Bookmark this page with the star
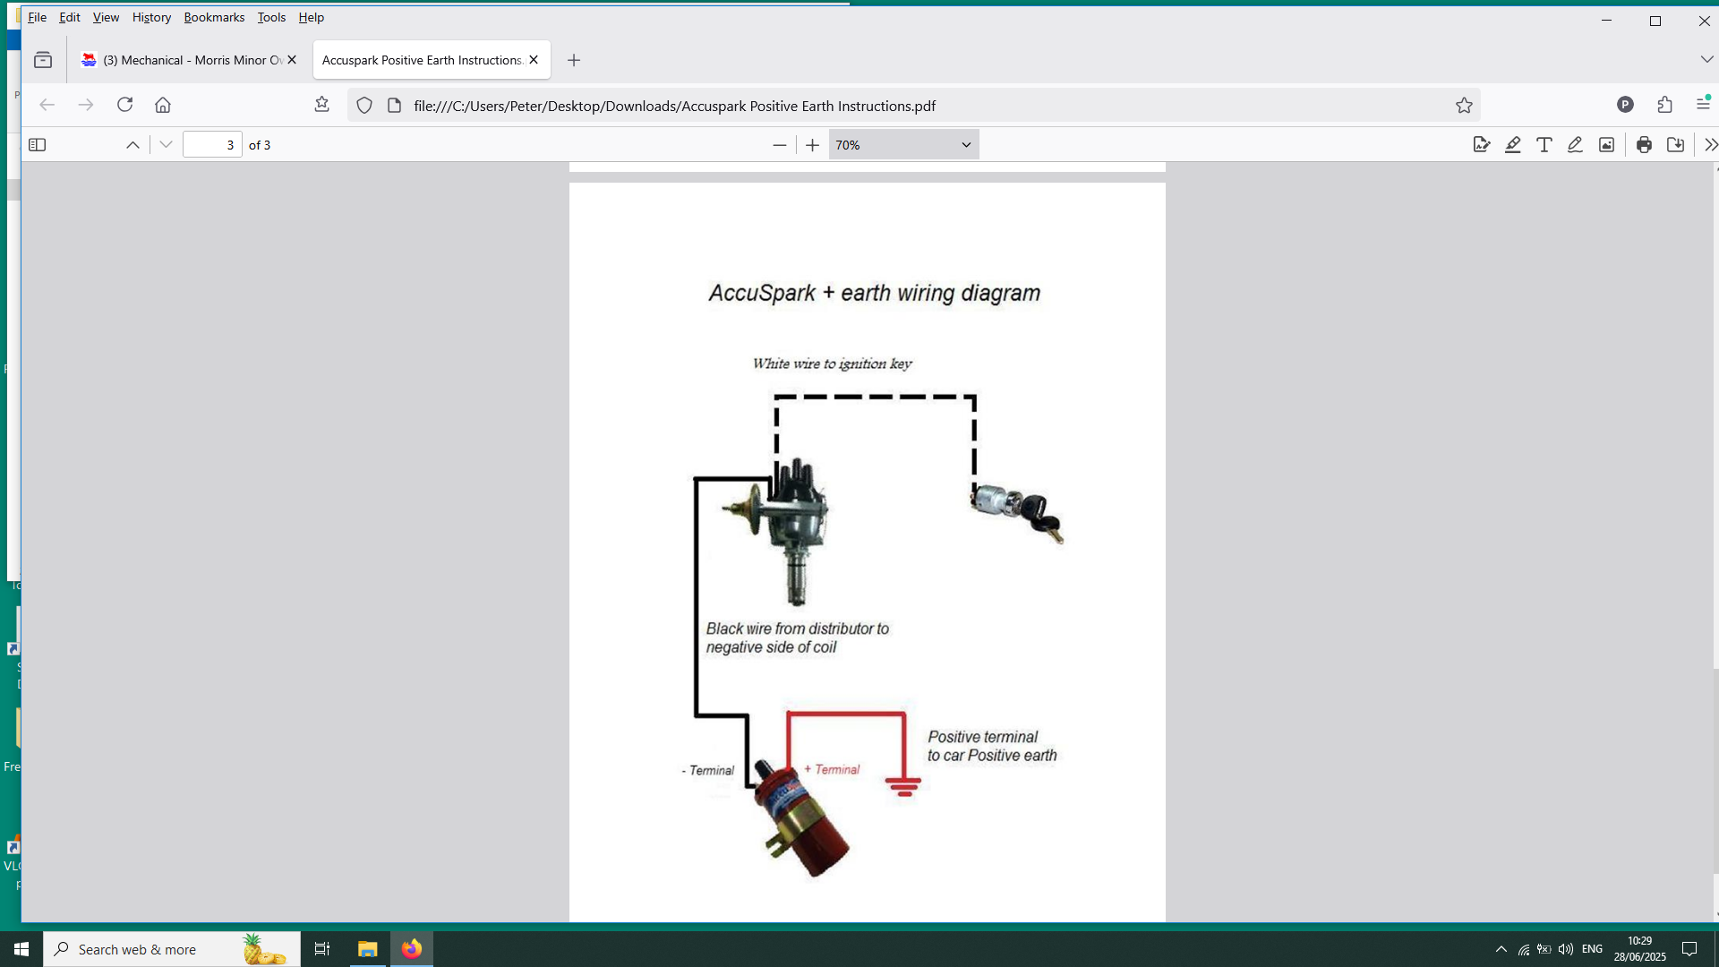Viewport: 1719px width, 967px height. [1464, 106]
